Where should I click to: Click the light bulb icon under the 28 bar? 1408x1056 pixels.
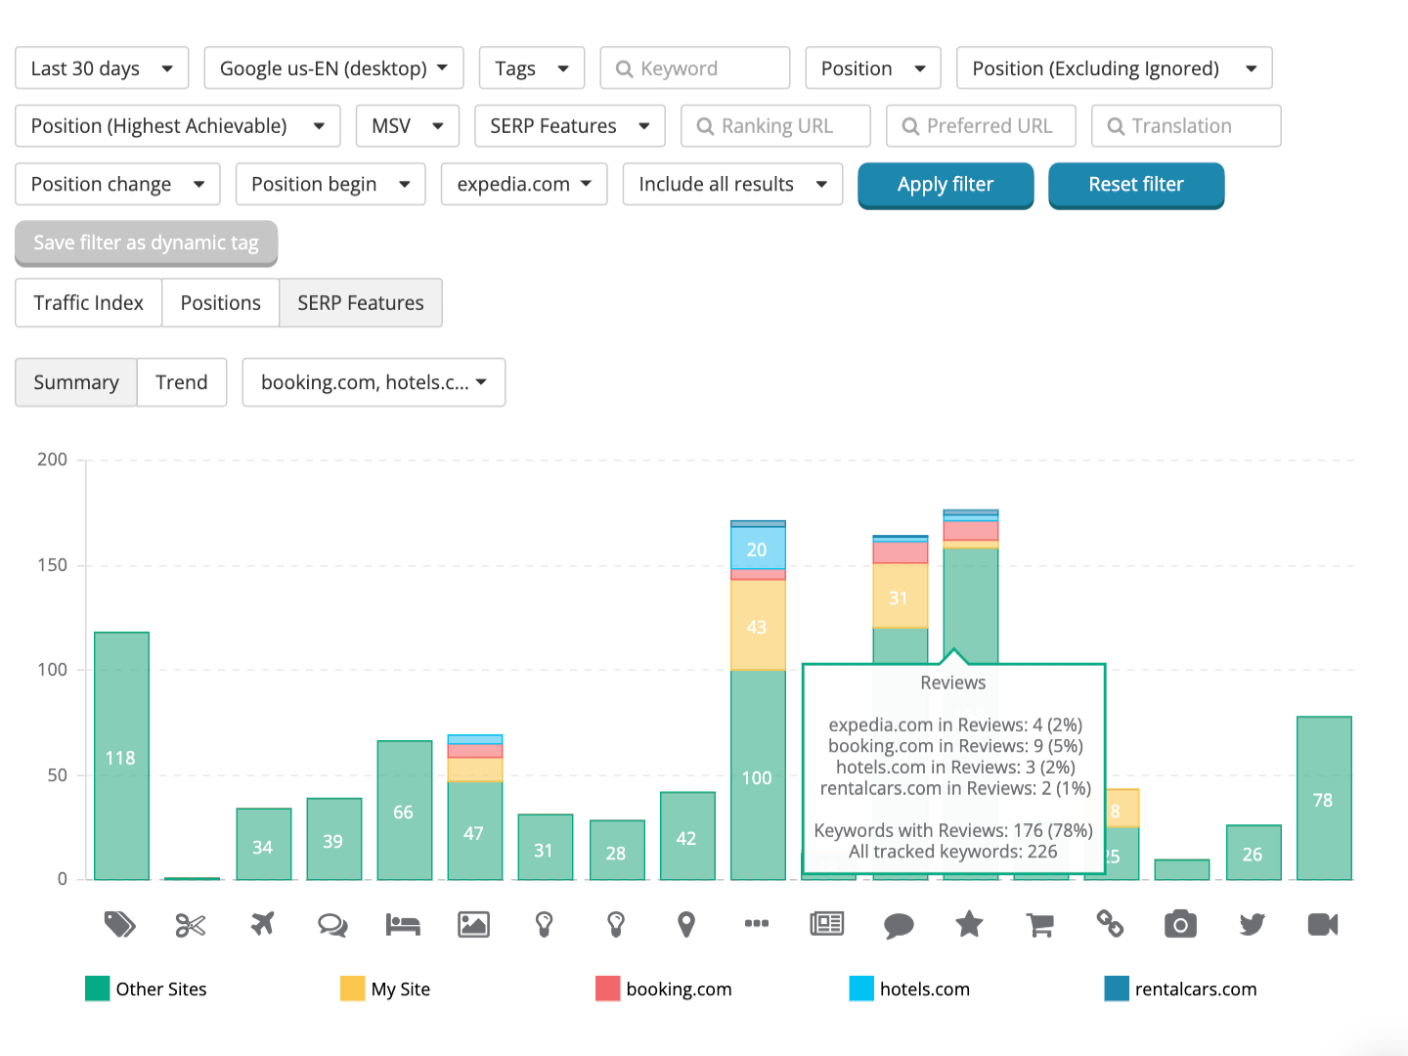coord(616,924)
